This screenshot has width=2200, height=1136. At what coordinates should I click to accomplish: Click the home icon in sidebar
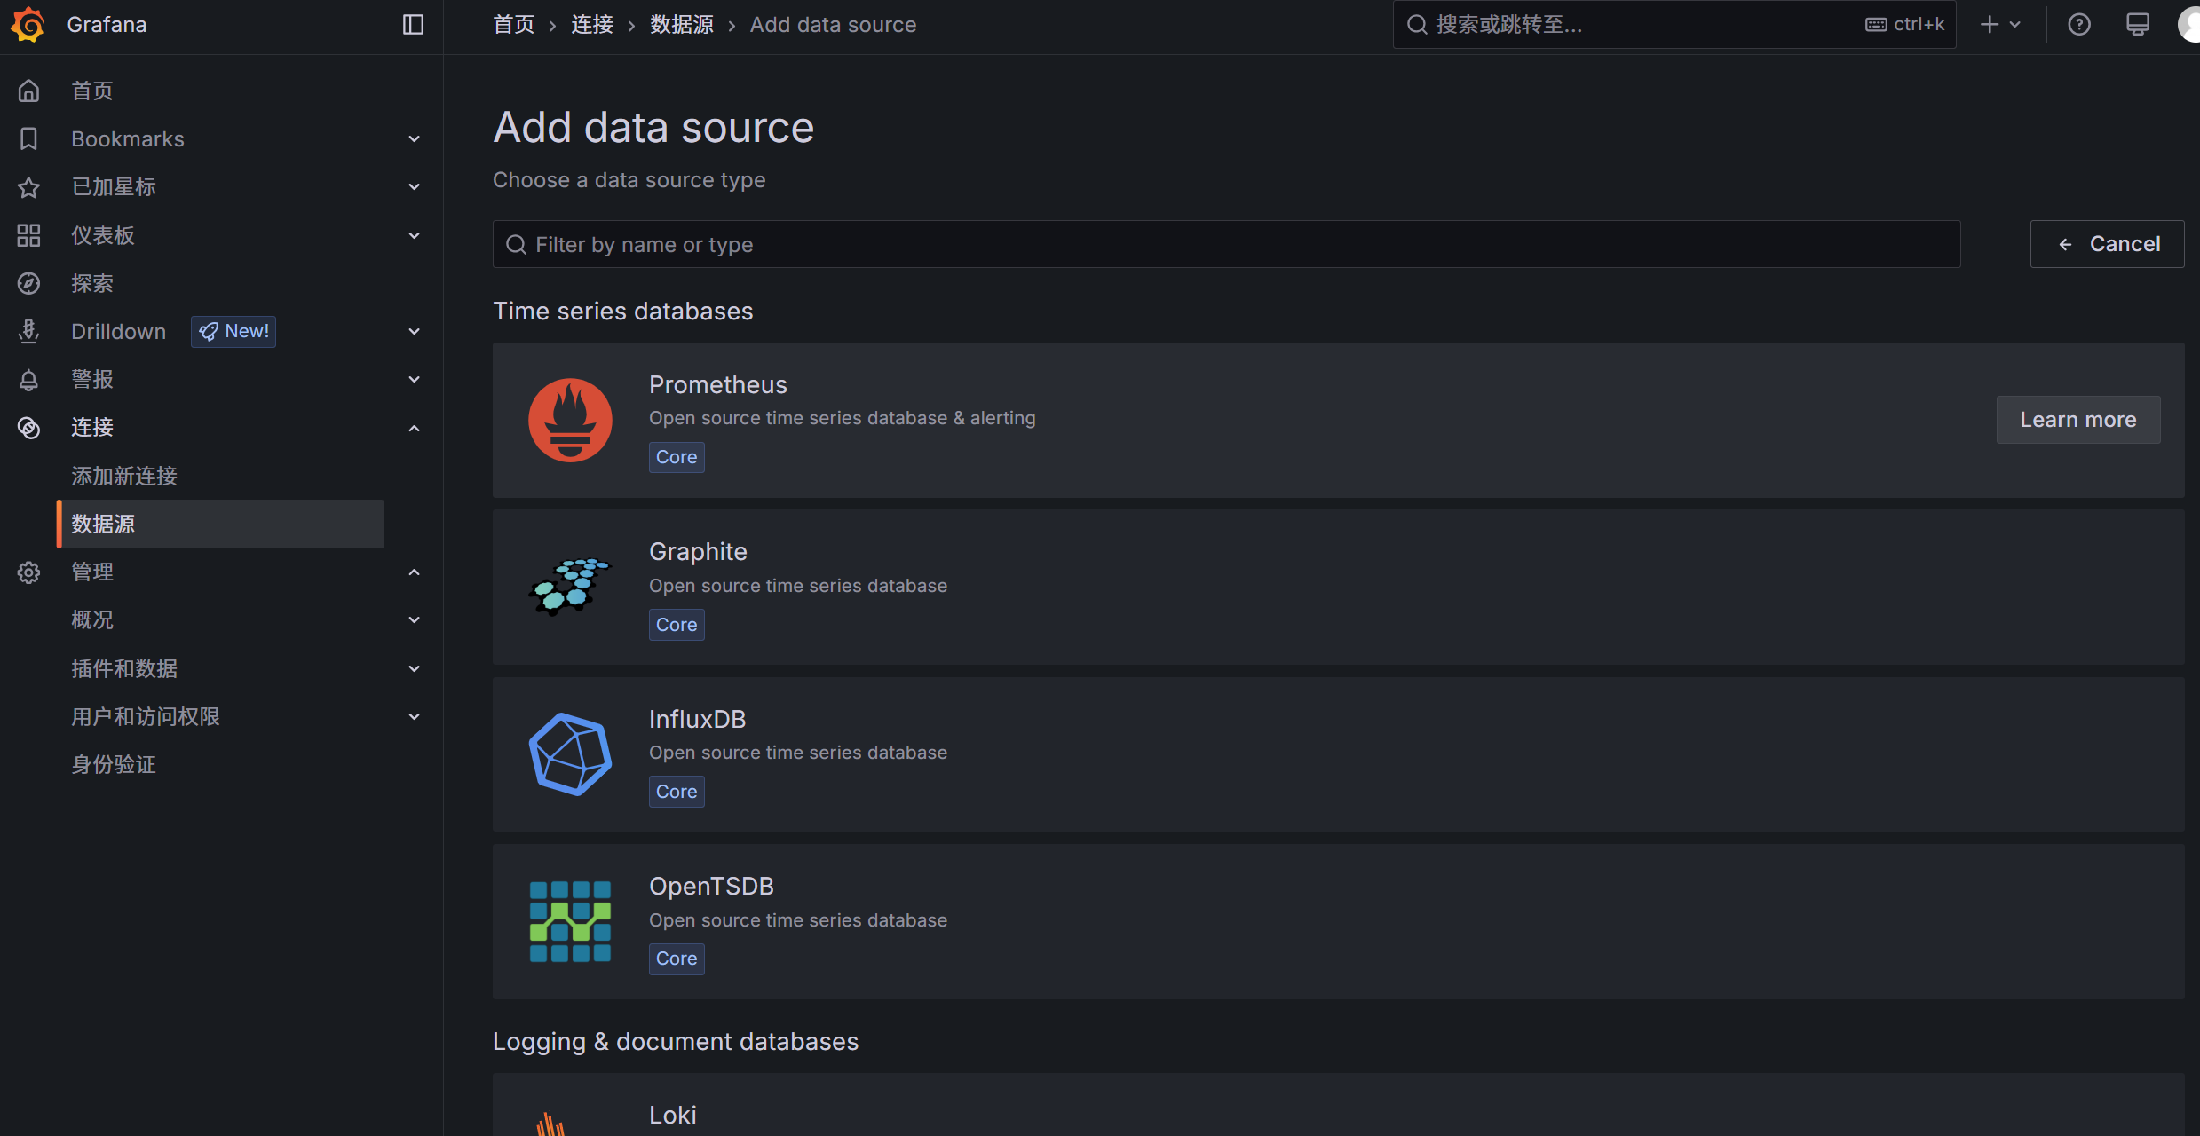[28, 91]
